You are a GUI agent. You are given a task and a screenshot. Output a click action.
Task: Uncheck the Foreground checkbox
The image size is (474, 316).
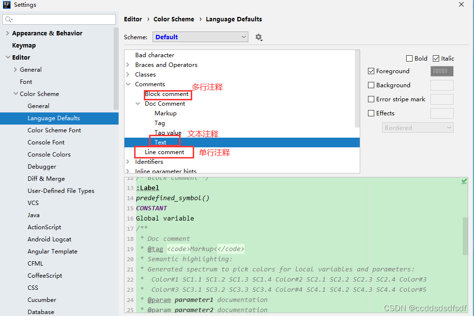click(x=371, y=71)
